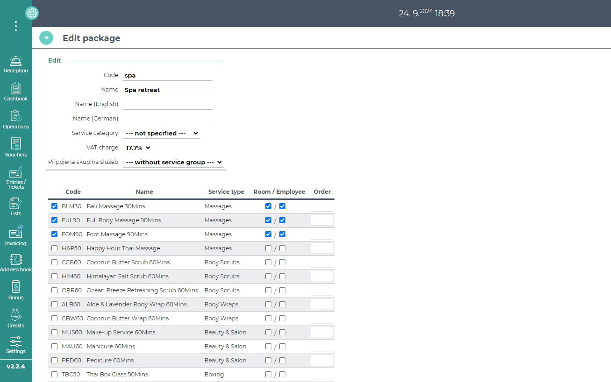611x382 pixels.
Task: Open the three-dot menu in sidebar
Action: [16, 26]
